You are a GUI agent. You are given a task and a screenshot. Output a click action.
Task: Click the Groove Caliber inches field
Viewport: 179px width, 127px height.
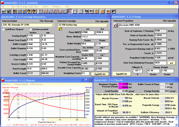pos(33,64)
